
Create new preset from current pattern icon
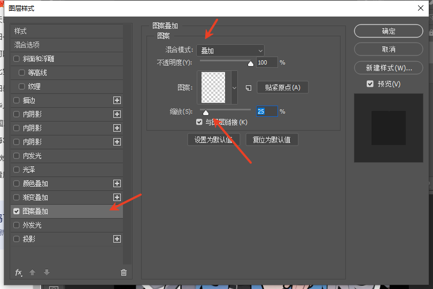point(249,88)
